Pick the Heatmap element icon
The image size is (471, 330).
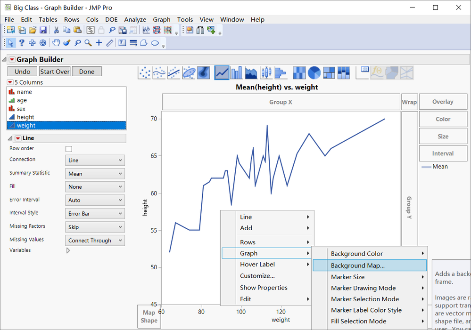click(x=299, y=72)
